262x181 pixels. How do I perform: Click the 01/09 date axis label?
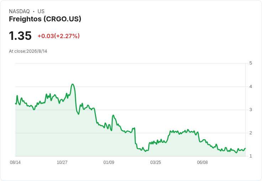(x=109, y=162)
